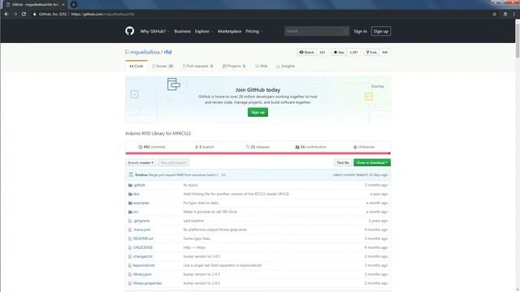Open the miguelbalboa owner profile link
Screen dimensions: 520x292
coord(145,52)
